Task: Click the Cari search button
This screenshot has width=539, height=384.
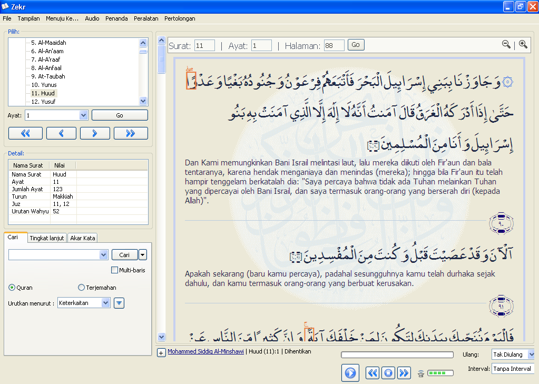Action: point(124,255)
